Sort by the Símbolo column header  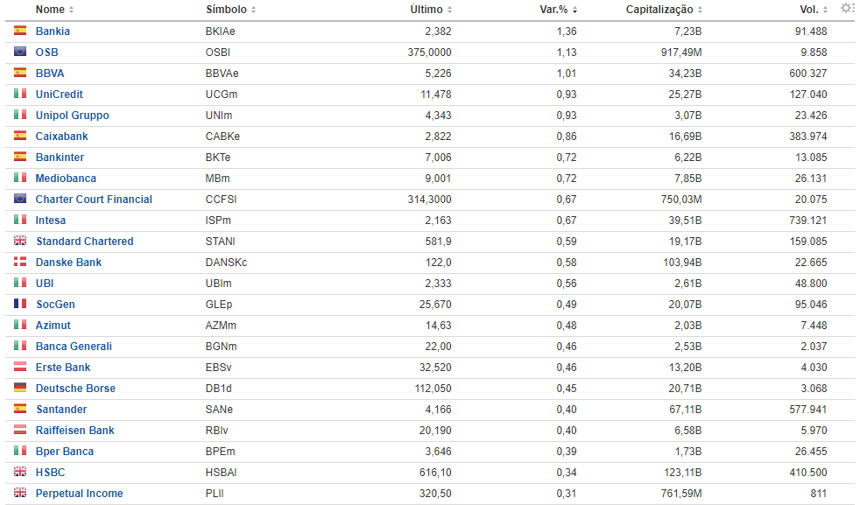pyautogui.click(x=230, y=10)
